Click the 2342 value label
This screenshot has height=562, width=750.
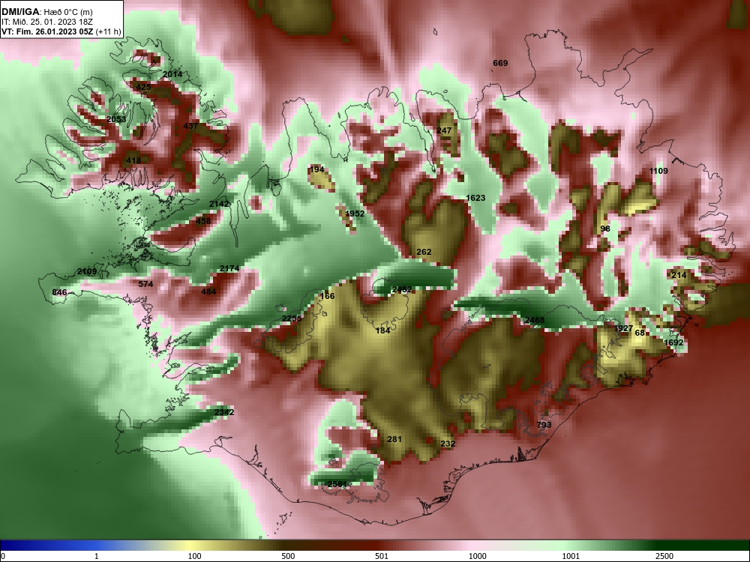[223, 412]
